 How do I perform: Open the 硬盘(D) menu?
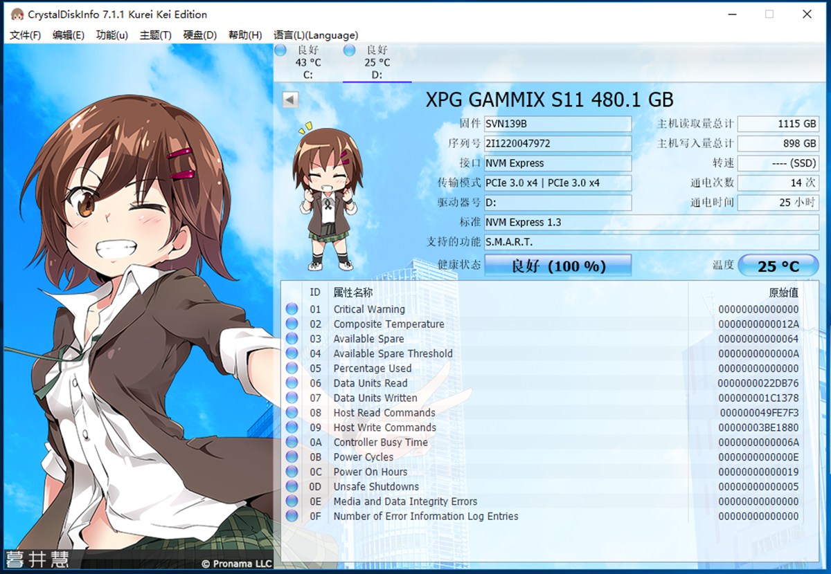click(x=199, y=35)
